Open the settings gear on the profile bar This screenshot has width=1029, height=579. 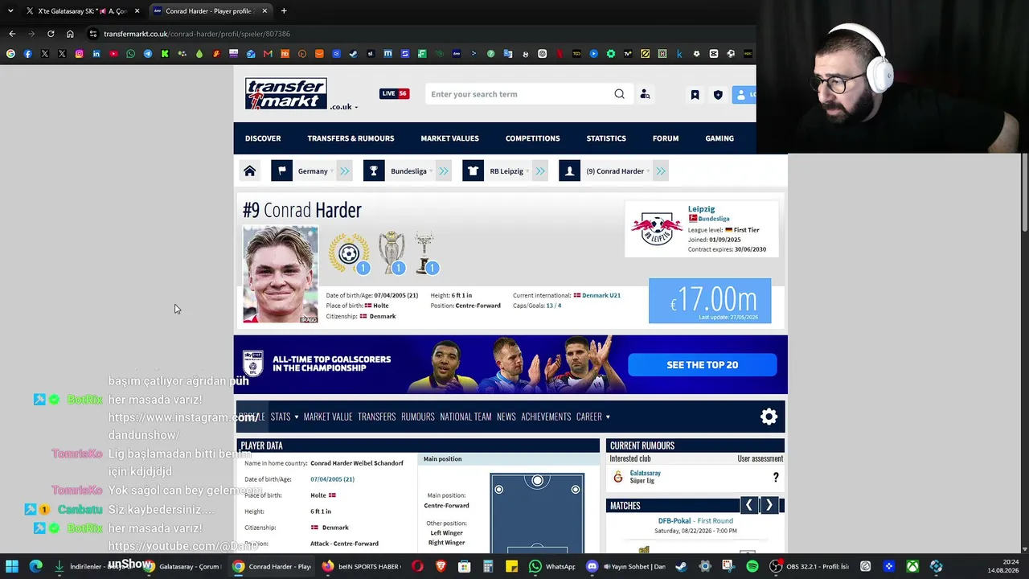coord(769,417)
